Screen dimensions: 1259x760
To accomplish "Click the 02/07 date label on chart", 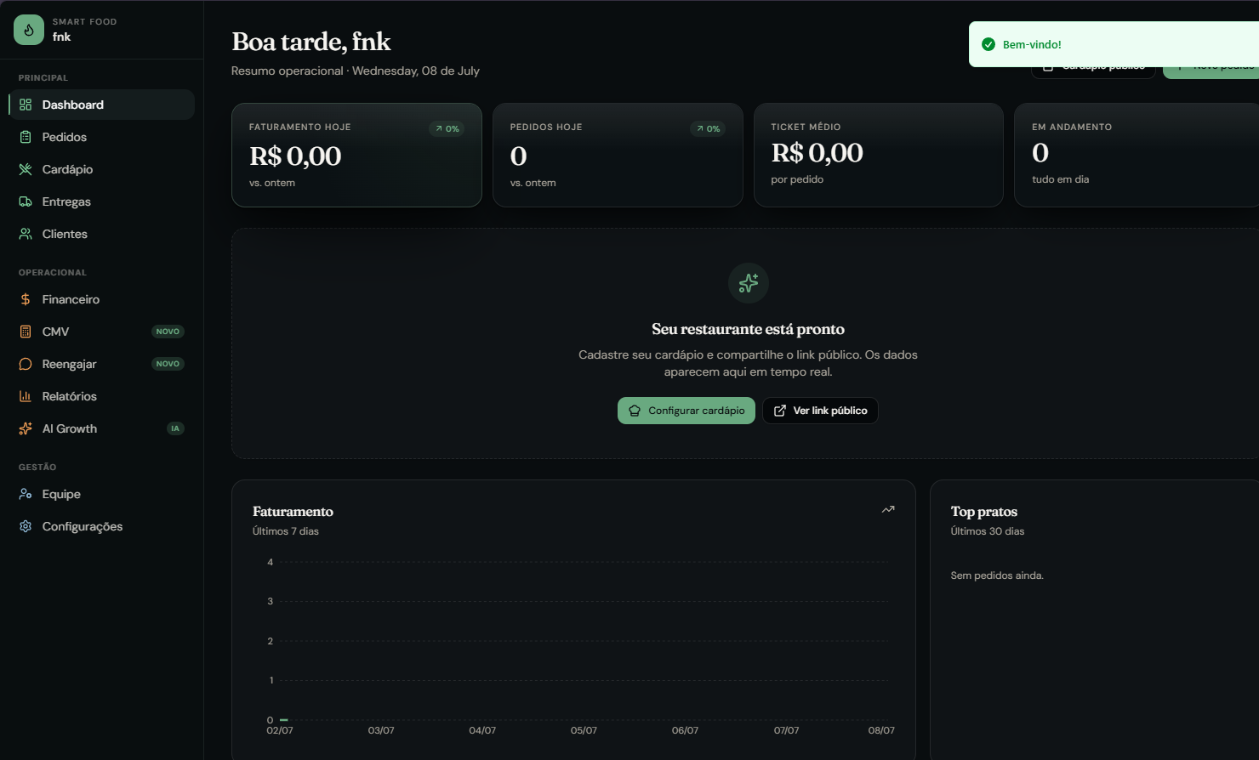I will pyautogui.click(x=280, y=730).
